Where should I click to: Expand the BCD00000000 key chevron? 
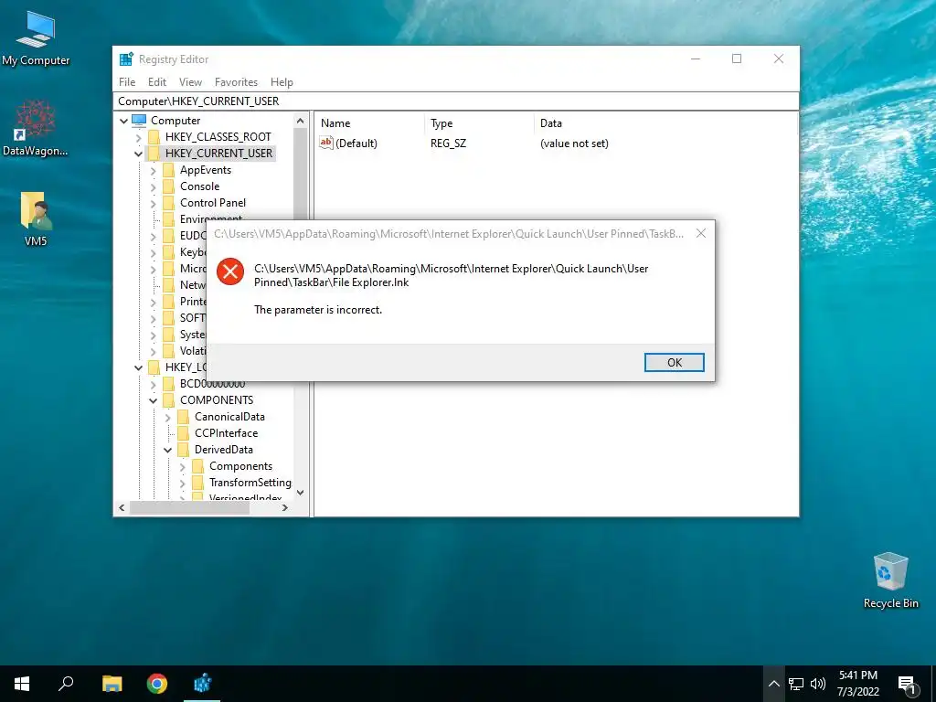coord(153,384)
